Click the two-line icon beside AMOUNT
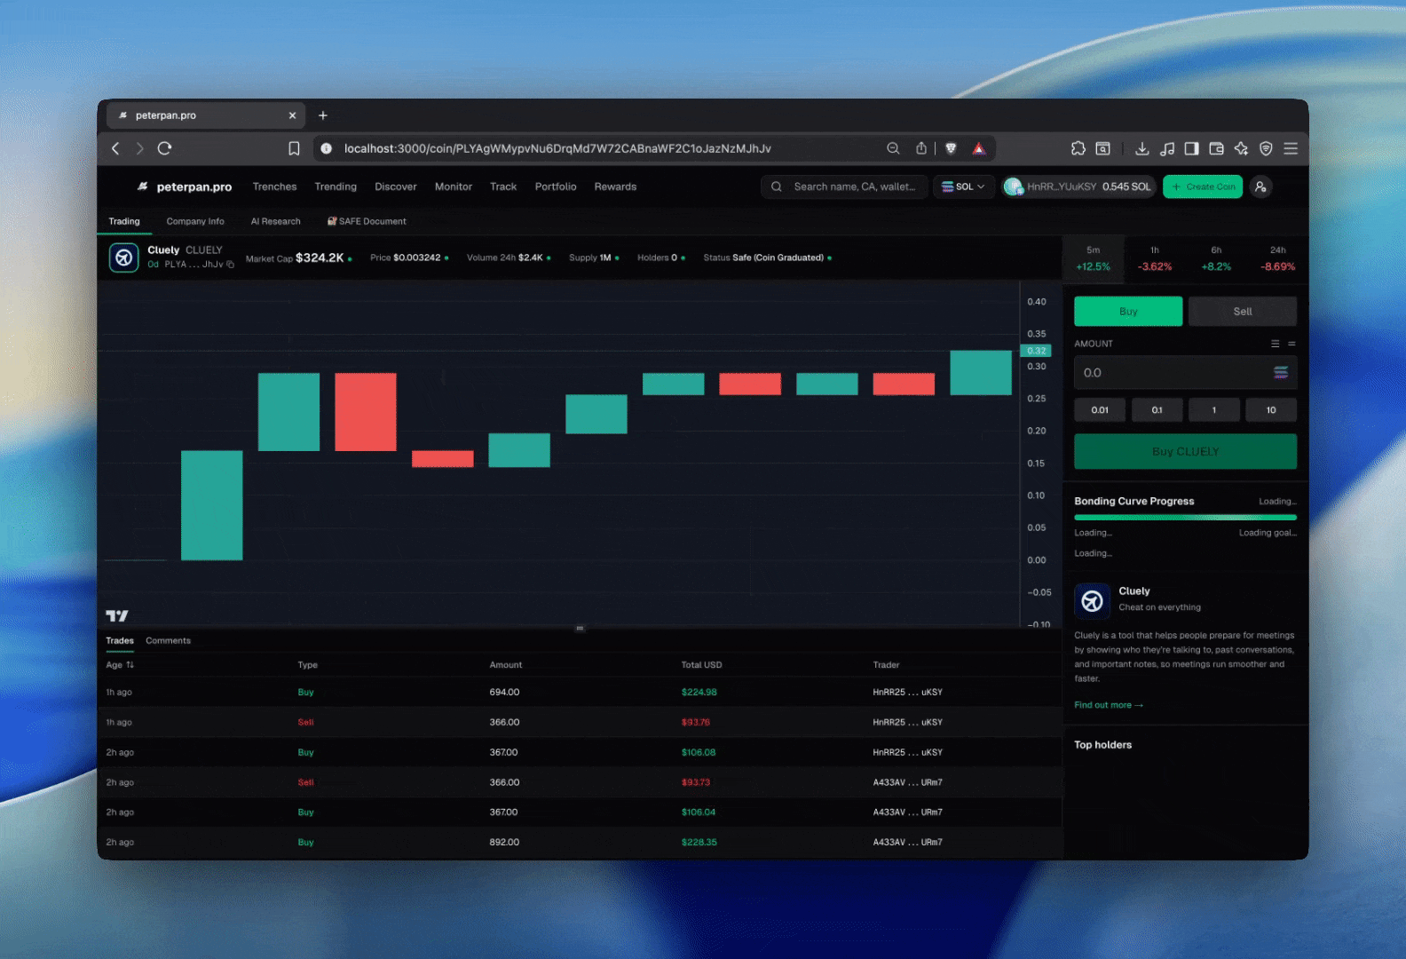Screen dimensions: 1406x959 1291,344
